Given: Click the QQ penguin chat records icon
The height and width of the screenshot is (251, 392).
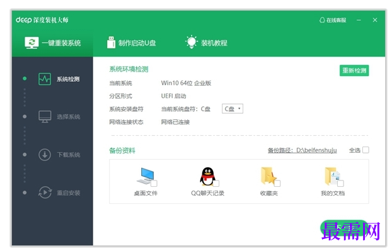Looking at the screenshot, I should [x=207, y=176].
